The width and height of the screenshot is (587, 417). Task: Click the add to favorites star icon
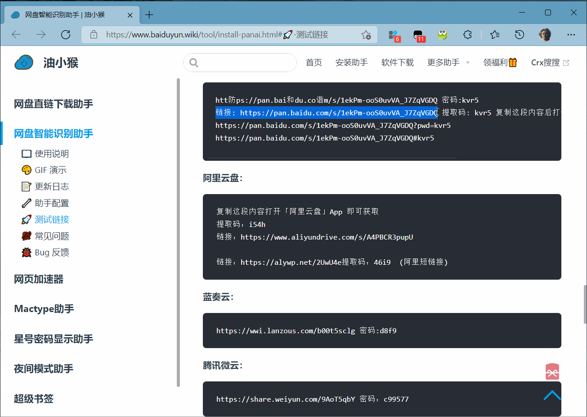tap(366, 35)
